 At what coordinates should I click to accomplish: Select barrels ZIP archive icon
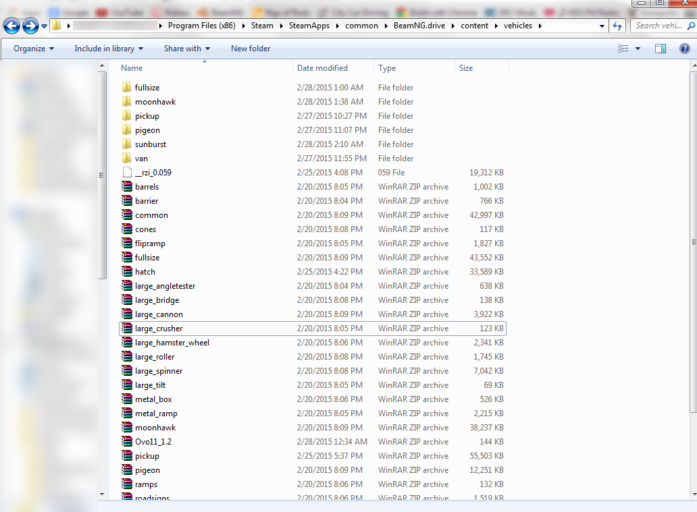click(x=127, y=186)
